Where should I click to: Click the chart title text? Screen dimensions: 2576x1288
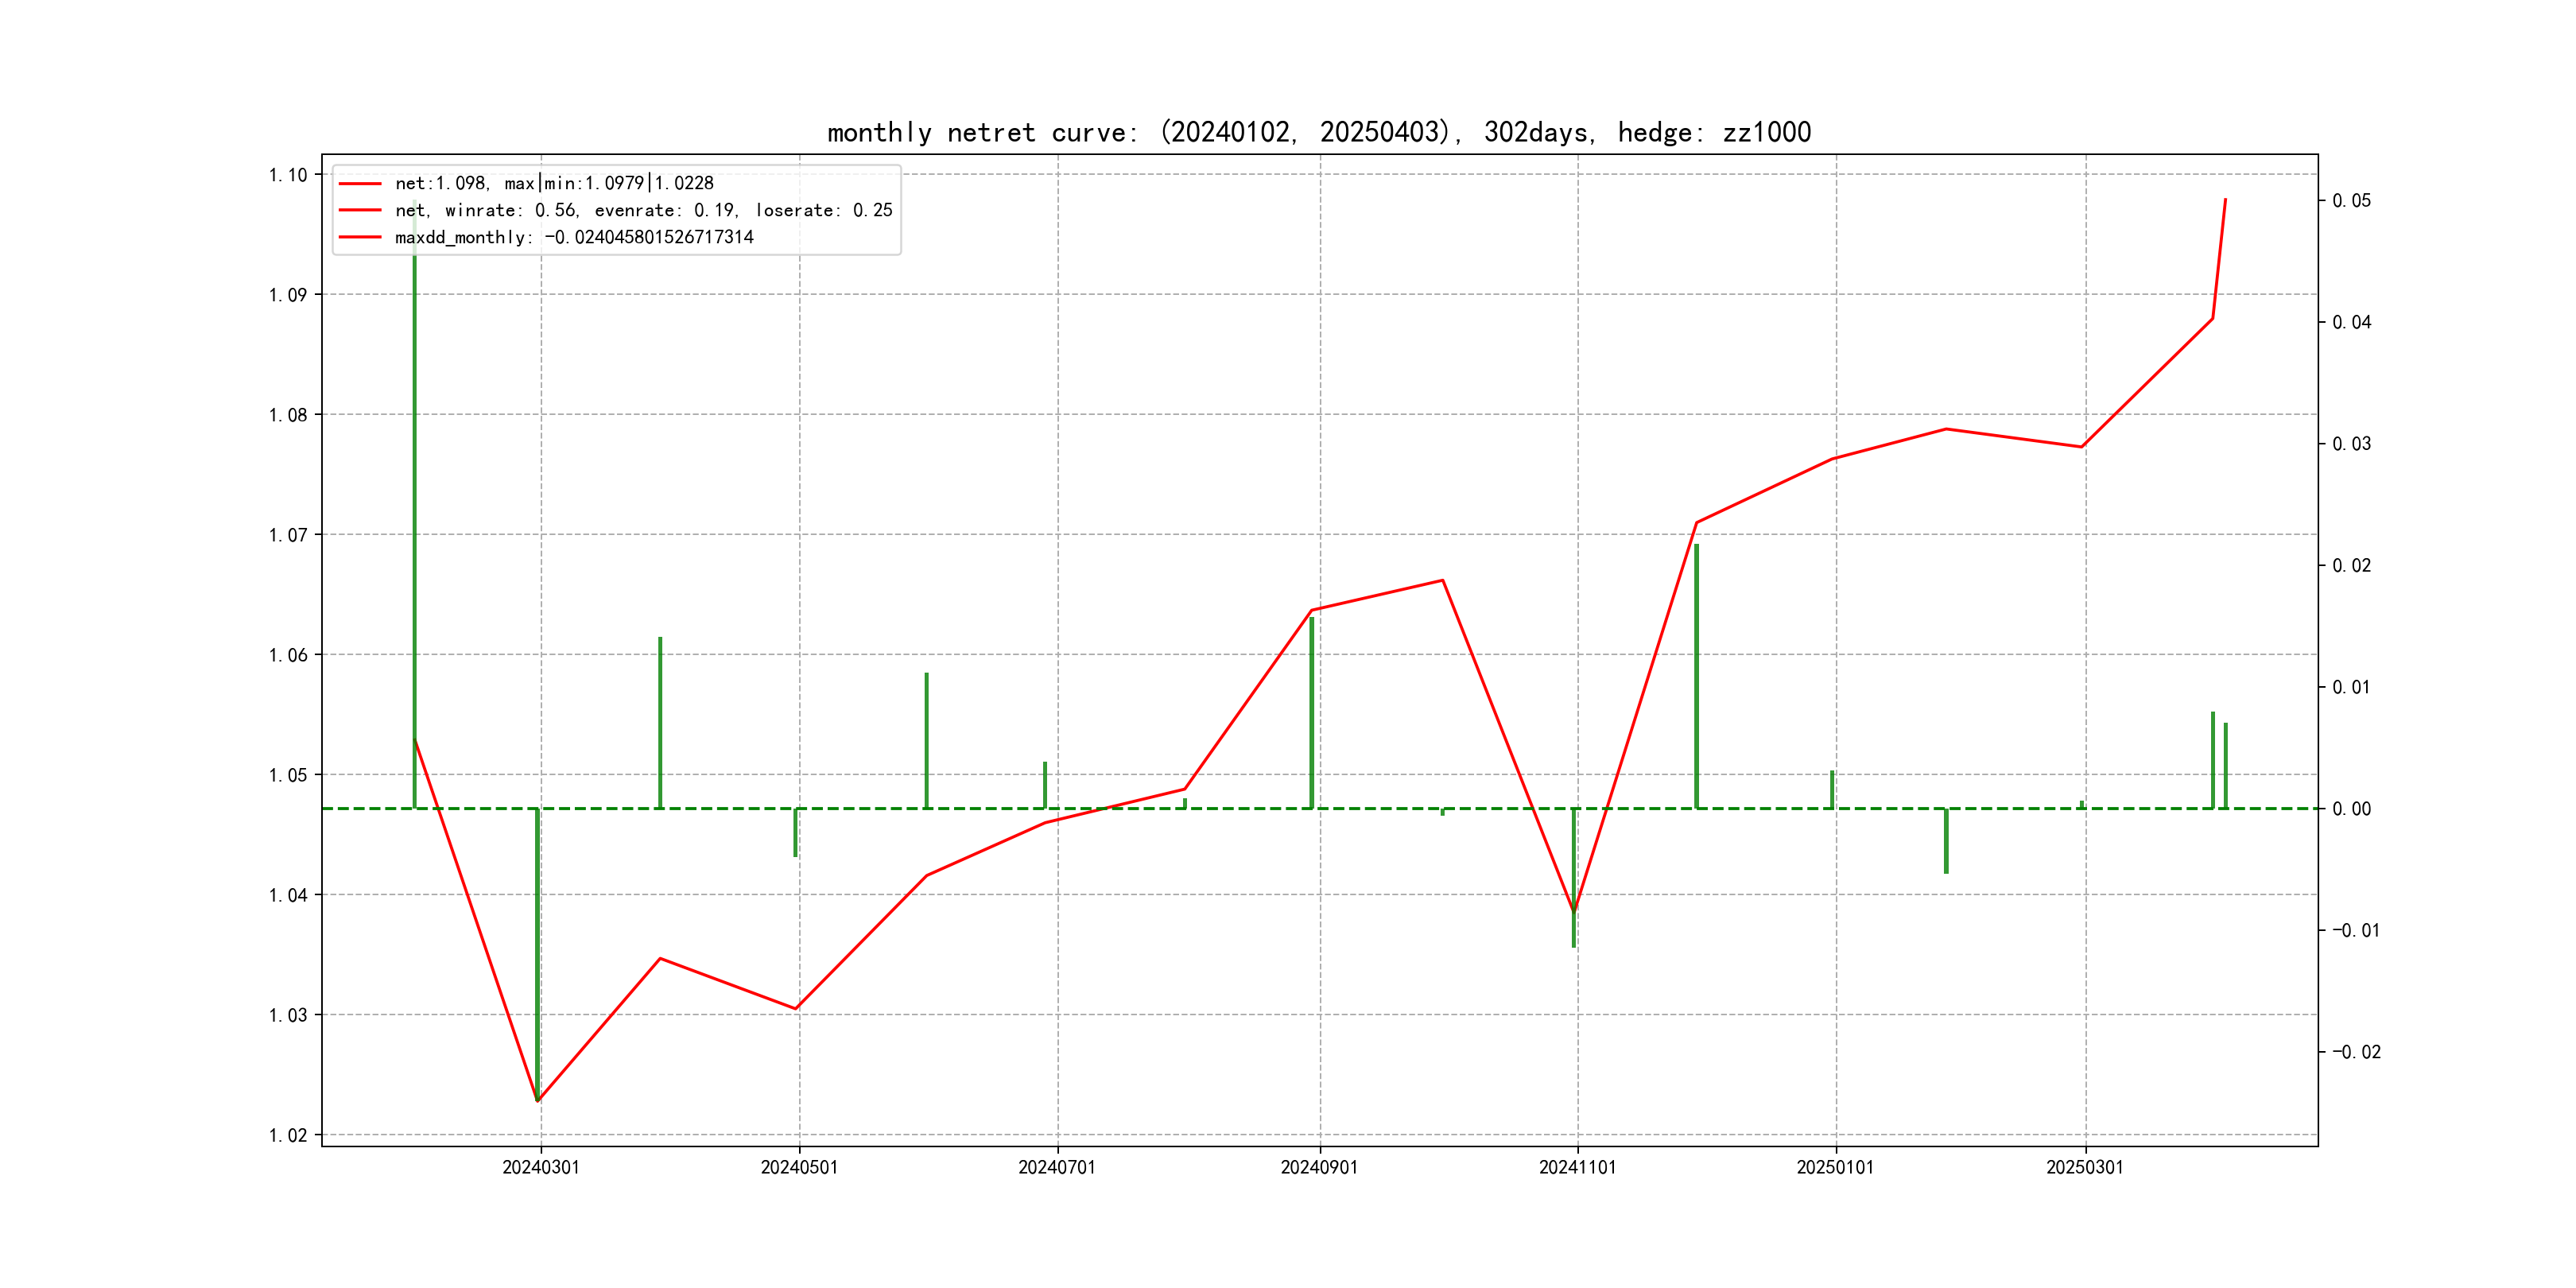[1318, 132]
